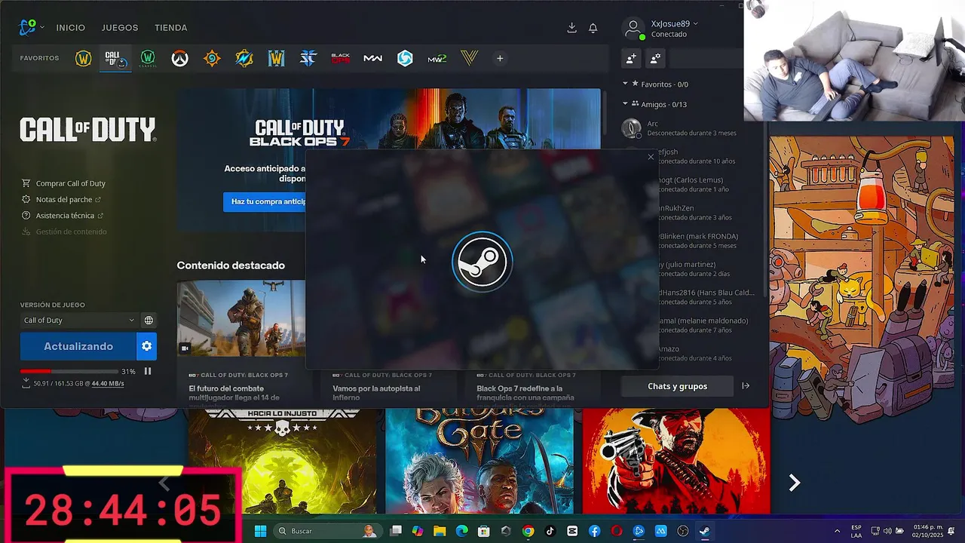Open Black Ops favorites icon

click(x=341, y=58)
